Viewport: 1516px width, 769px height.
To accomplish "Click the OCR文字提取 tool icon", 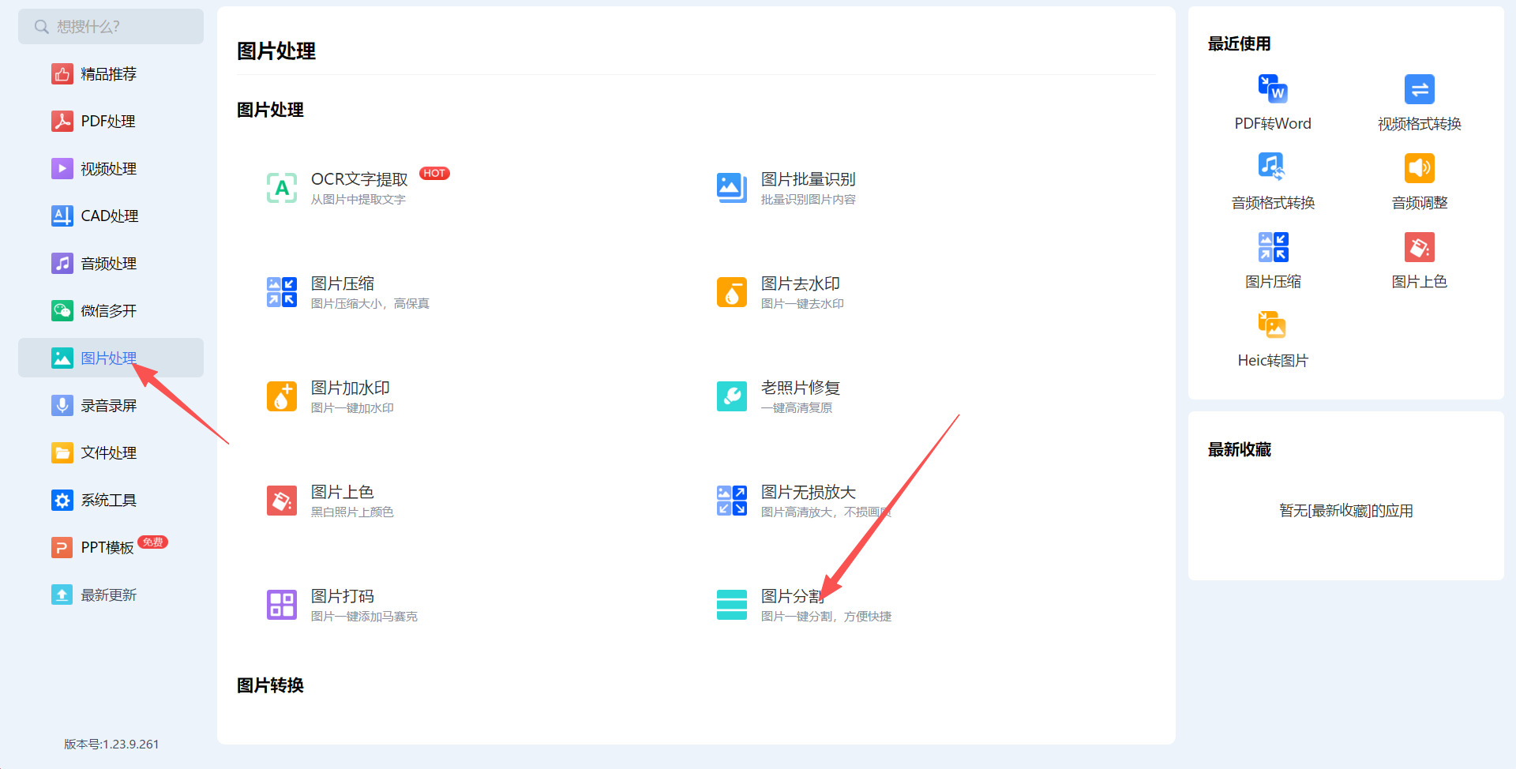I will [282, 188].
